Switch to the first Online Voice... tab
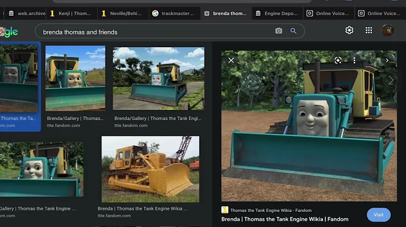 [x=329, y=13]
